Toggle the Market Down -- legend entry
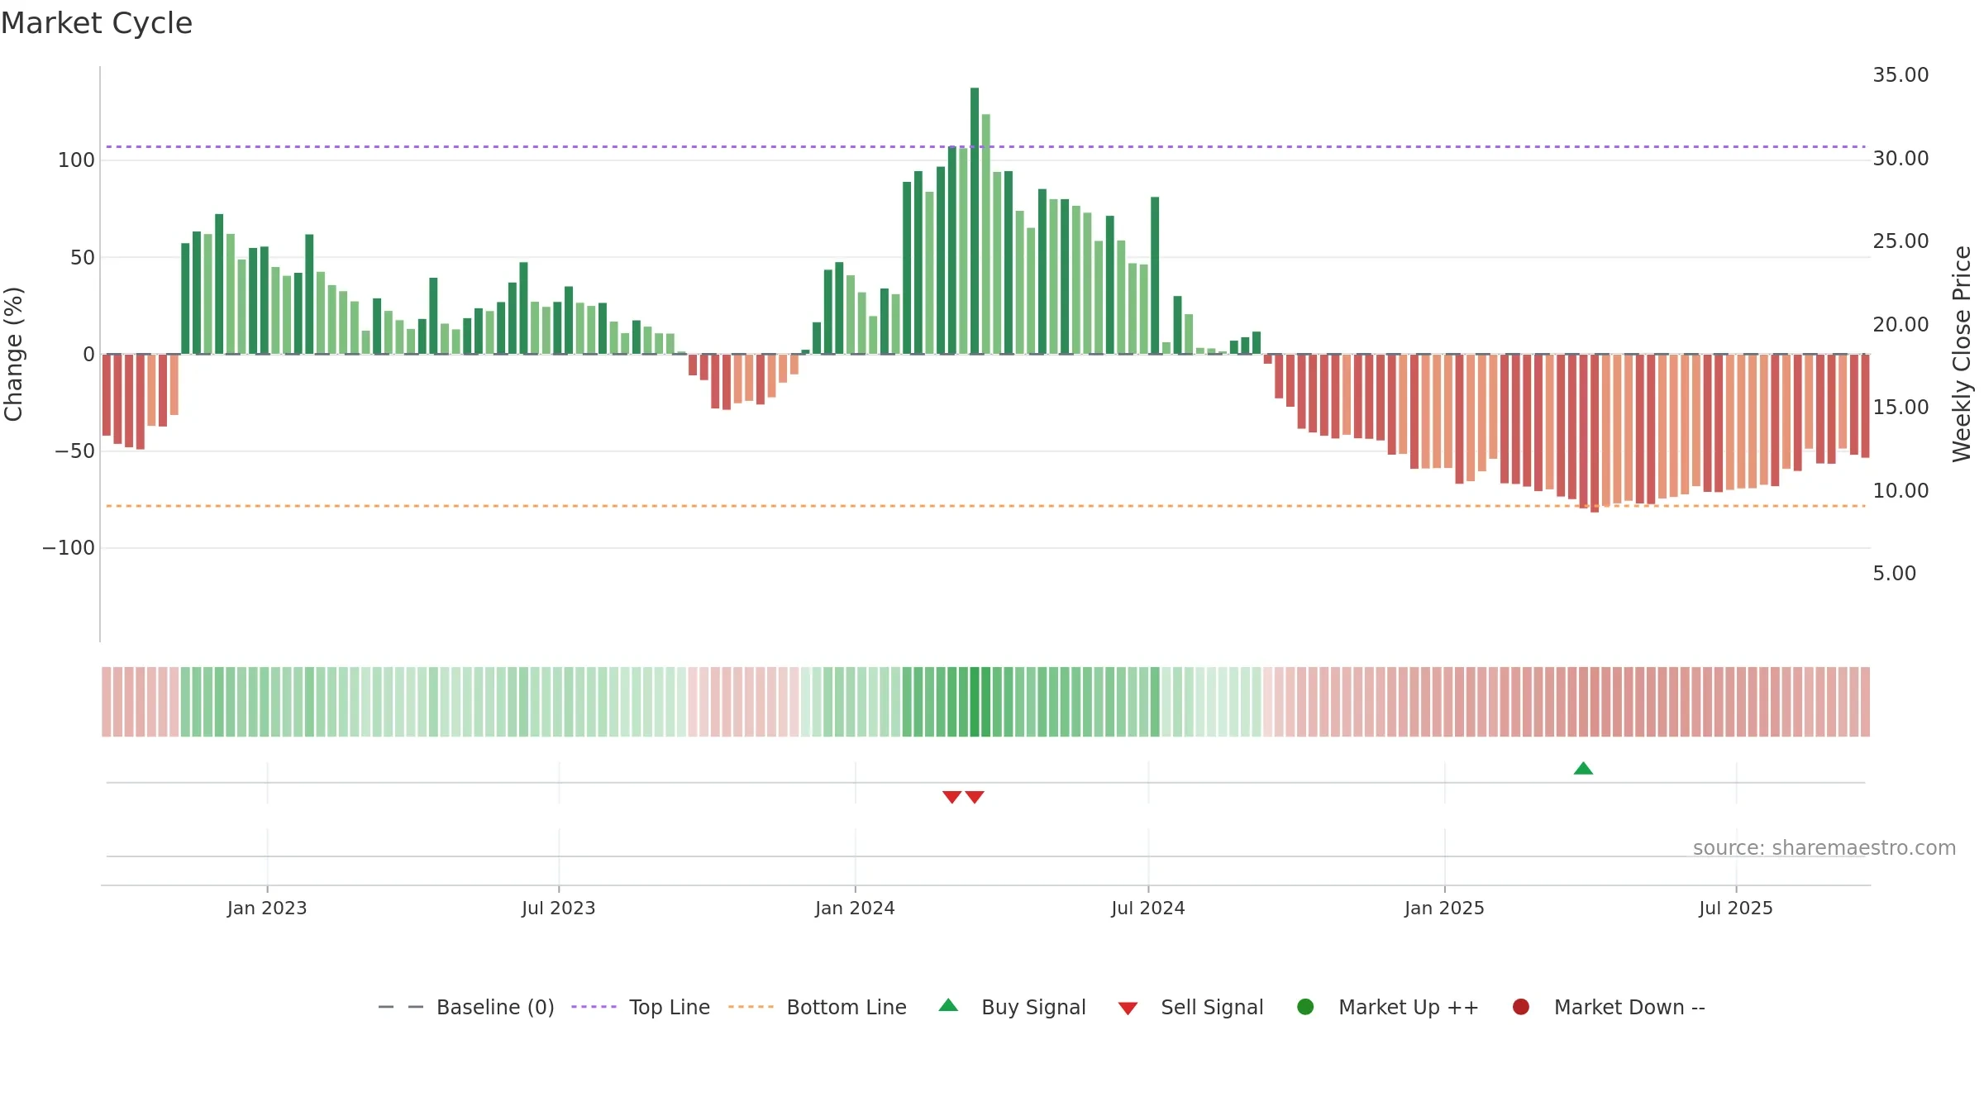The image size is (1984, 1116). (1609, 1007)
